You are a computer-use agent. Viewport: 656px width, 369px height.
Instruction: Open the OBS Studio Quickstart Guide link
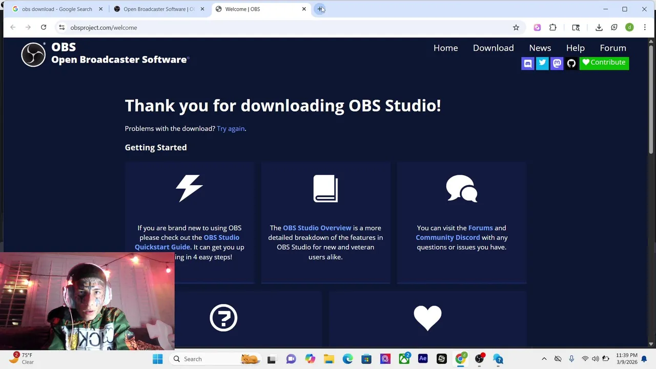187,242
